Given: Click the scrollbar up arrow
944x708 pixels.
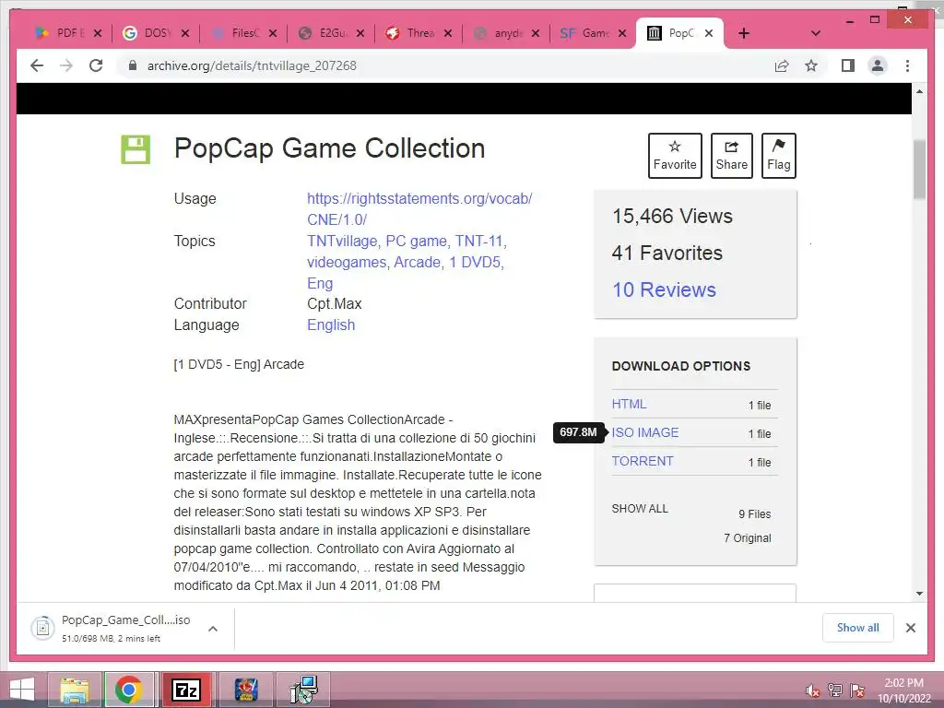Looking at the screenshot, I should pos(919,91).
